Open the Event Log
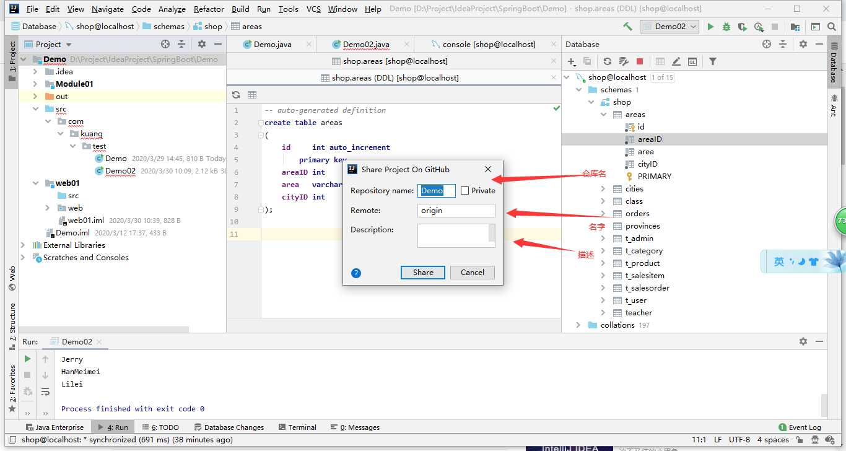 (800, 427)
